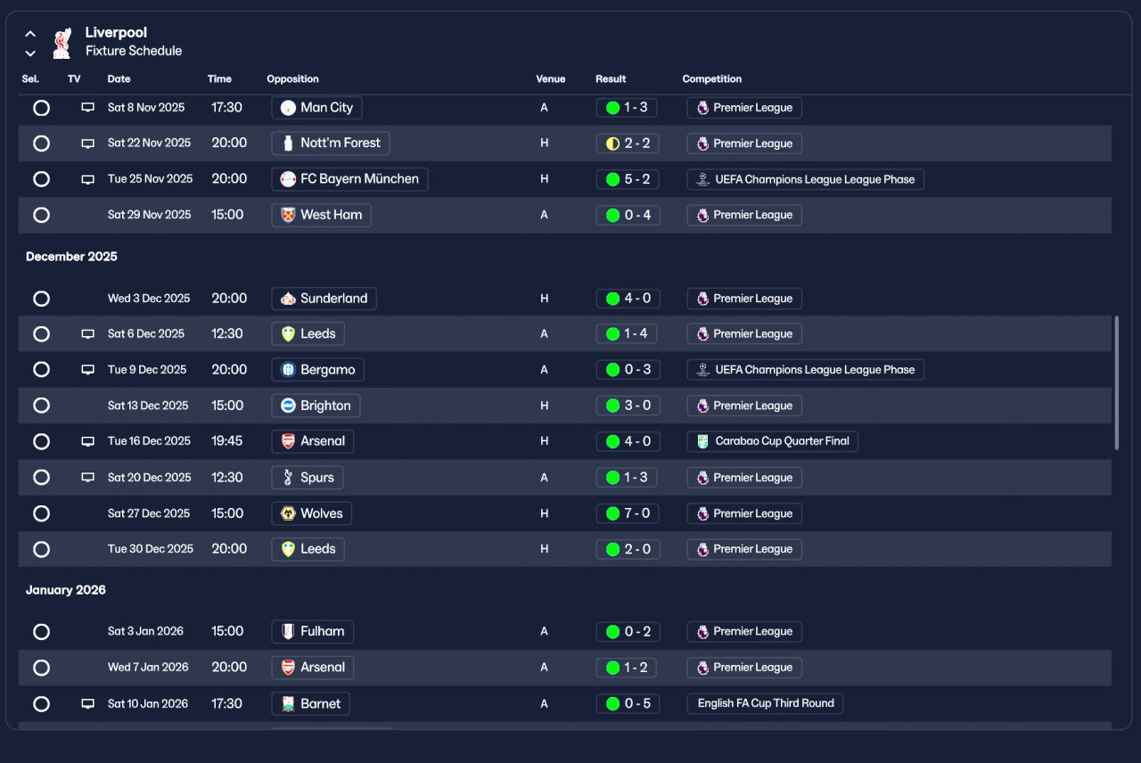
Task: Sort by the Competition column header
Action: coord(711,79)
